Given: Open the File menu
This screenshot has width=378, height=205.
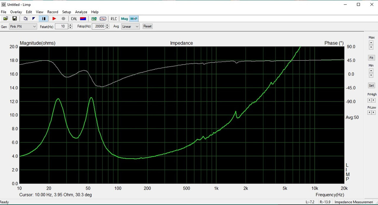Looking at the screenshot, I should click(4, 12).
